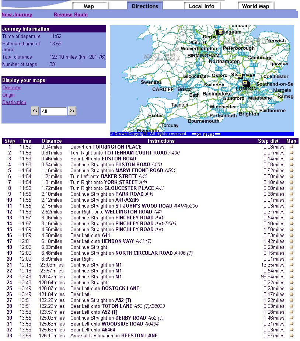Open map icon for step 30 Derby Road
Screen dimensions: 300x341
pyautogui.click(x=291, y=318)
